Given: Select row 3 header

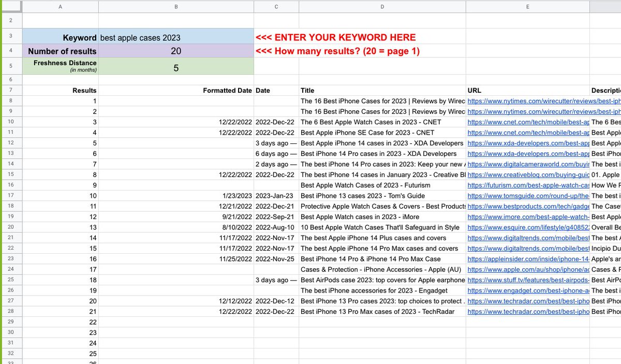Looking at the screenshot, I should (11, 37).
